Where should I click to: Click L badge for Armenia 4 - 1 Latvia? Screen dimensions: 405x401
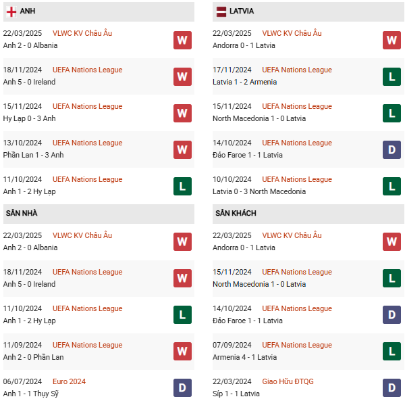click(x=391, y=352)
